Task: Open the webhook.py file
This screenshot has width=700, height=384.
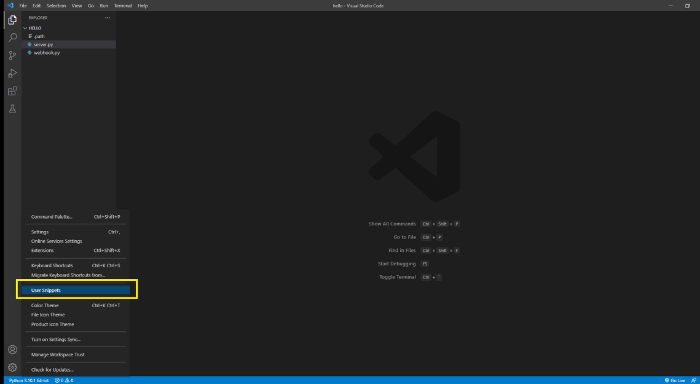Action: (44, 52)
